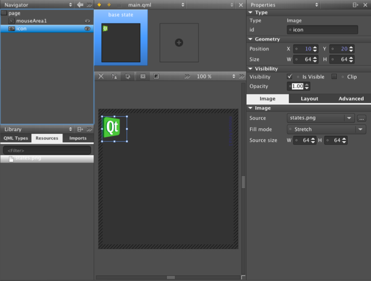
Task: Toggle the snapping tool icon
Action: (127, 76)
